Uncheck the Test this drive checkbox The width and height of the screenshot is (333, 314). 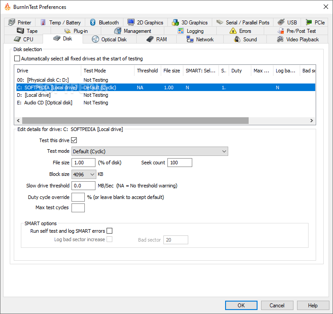coord(74,140)
